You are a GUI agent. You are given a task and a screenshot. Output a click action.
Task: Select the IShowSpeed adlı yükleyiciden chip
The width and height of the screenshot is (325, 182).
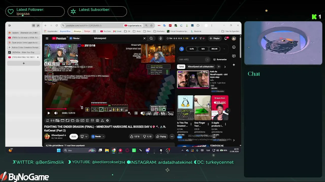pyautogui.click(x=201, y=67)
